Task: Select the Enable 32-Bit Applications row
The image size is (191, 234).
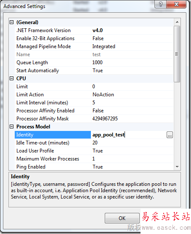Action: point(94,38)
